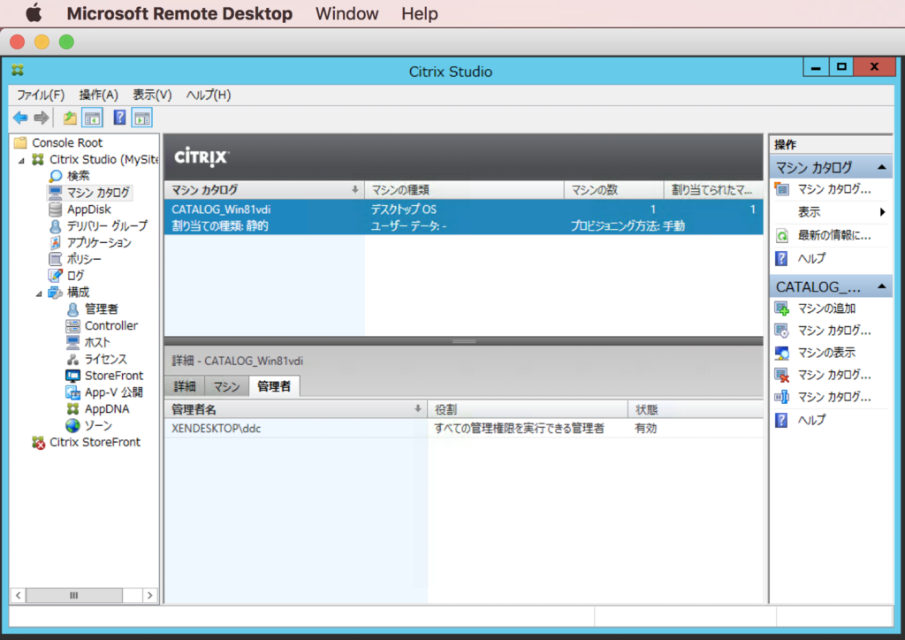Image resolution: width=905 pixels, height=640 pixels.
Task: Click ヘルプ under マシン カタログ actions
Action: (811, 258)
